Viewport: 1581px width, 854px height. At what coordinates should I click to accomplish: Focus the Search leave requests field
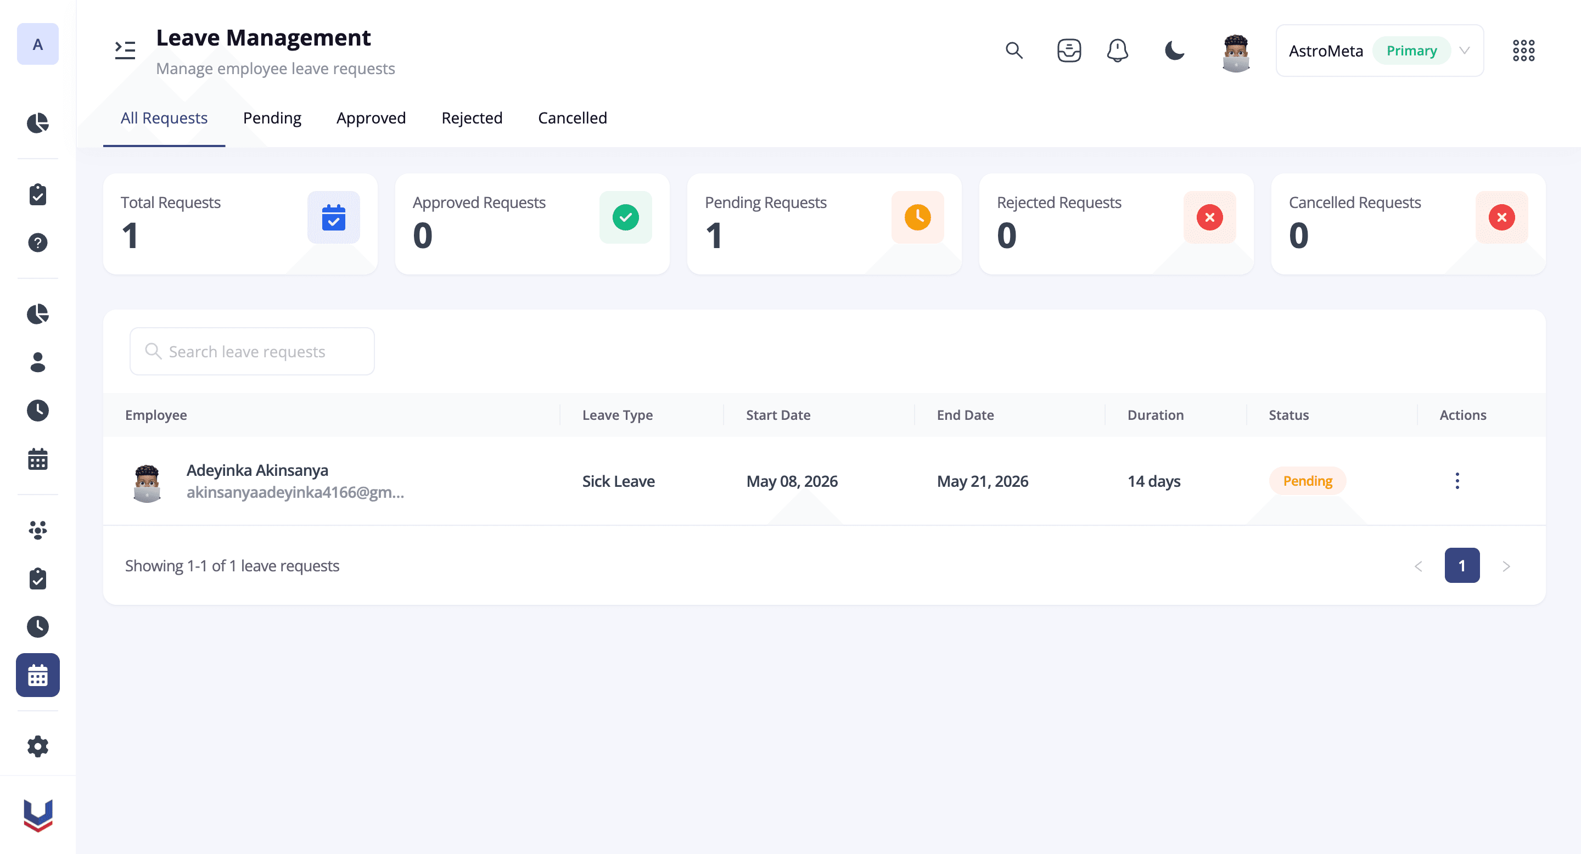pos(251,352)
